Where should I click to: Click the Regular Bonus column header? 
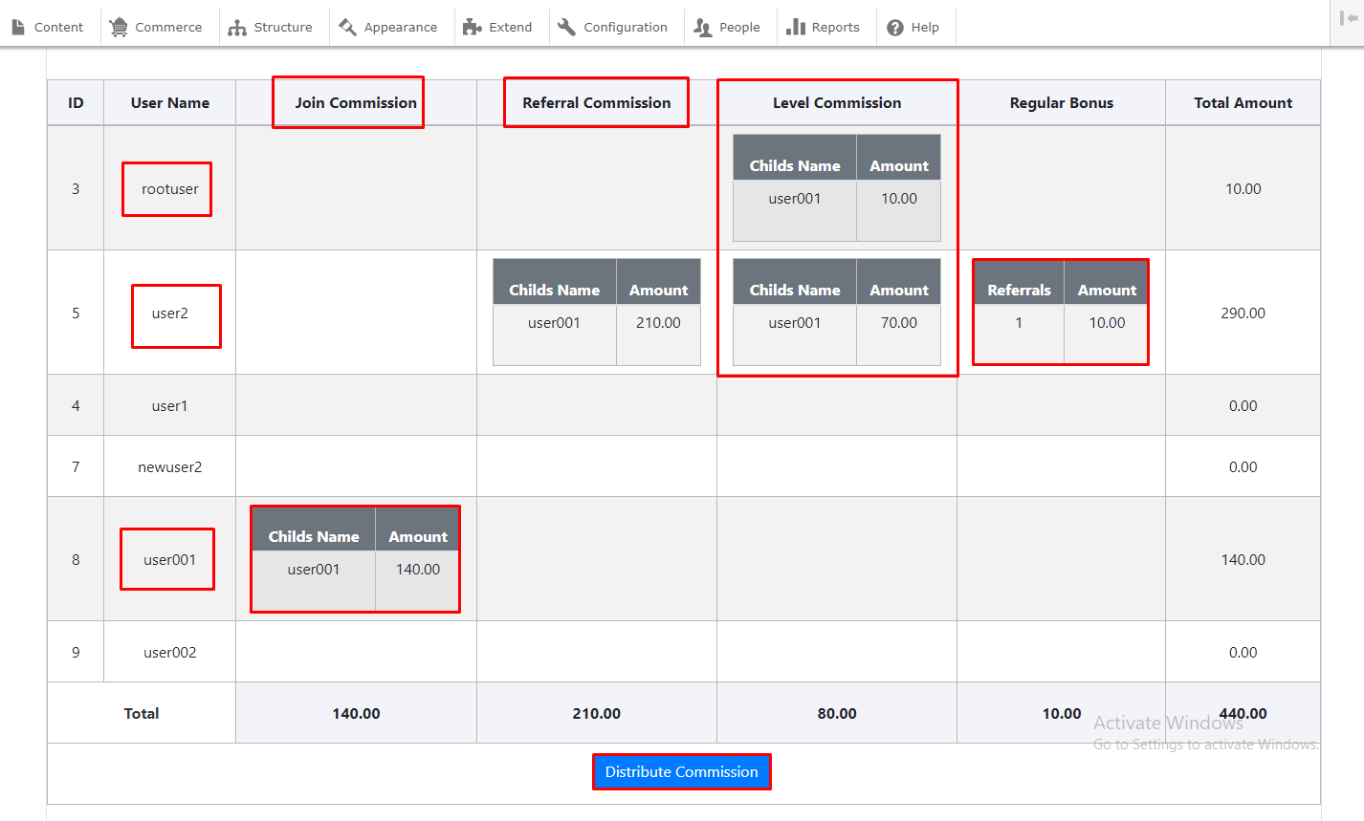click(x=1061, y=102)
